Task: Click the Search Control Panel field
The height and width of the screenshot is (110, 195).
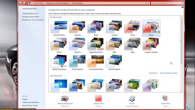Action: coord(167,3)
